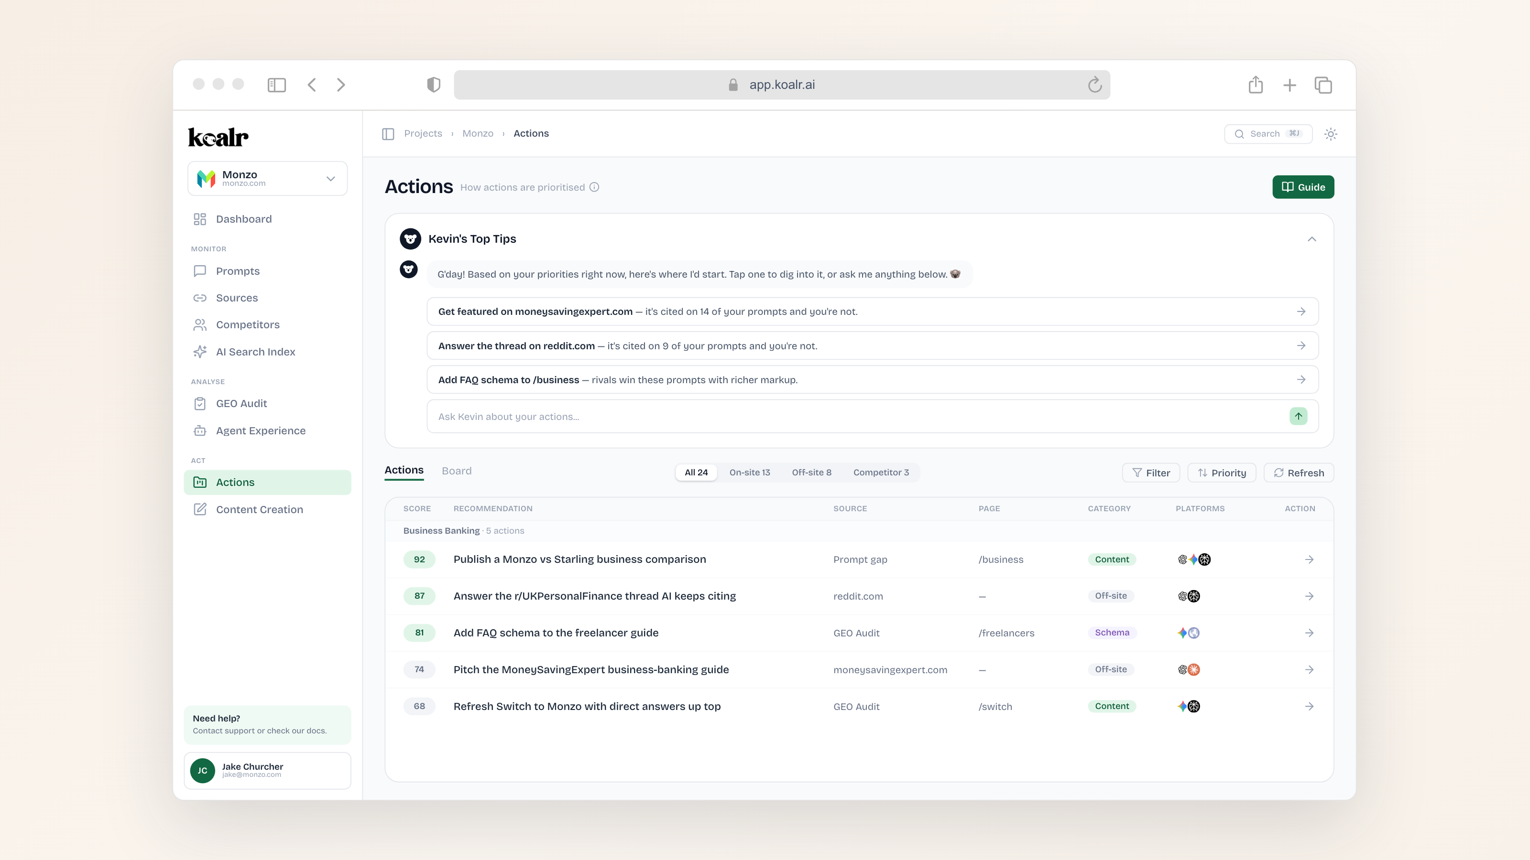Click the Schema category tag

pos(1112,633)
